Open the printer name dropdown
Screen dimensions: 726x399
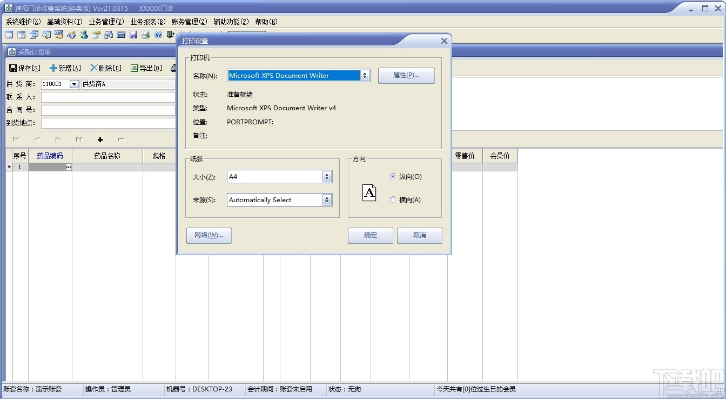(365, 76)
